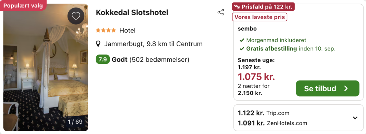Click the four-star rating icons
The width and height of the screenshot is (366, 134).
106,30
